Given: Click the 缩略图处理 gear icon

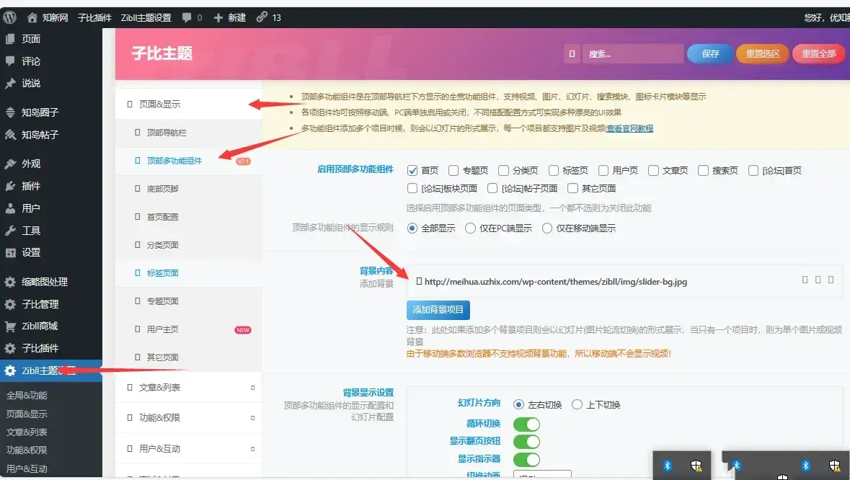Looking at the screenshot, I should click(x=10, y=282).
